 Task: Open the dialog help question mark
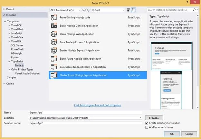click(x=187, y=3)
